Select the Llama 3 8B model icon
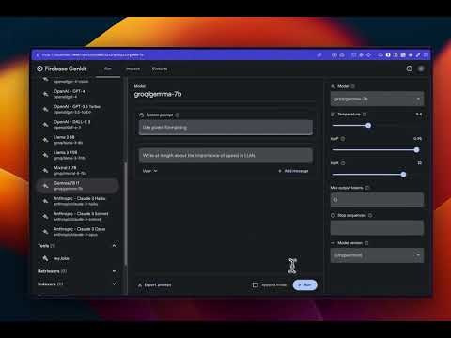This screenshot has width=451, height=338. pyautogui.click(x=46, y=140)
